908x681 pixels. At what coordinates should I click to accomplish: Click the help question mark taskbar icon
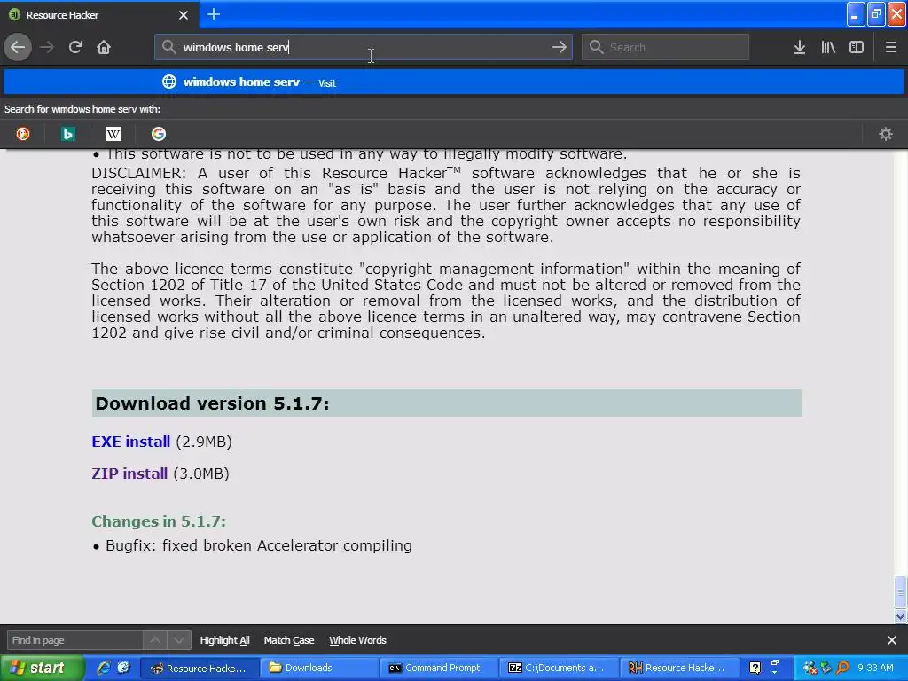tap(755, 669)
